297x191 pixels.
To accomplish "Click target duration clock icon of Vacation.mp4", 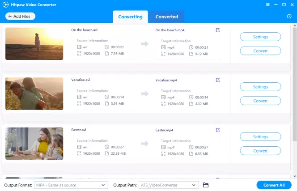I will coord(191,97).
